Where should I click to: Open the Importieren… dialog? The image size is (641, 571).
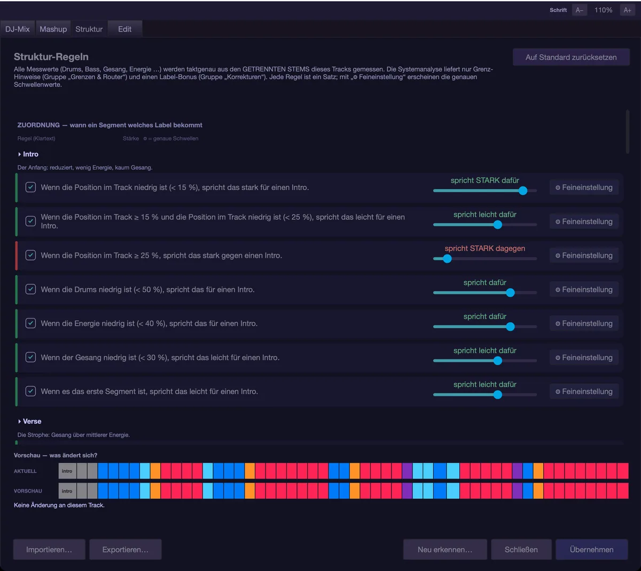click(49, 550)
